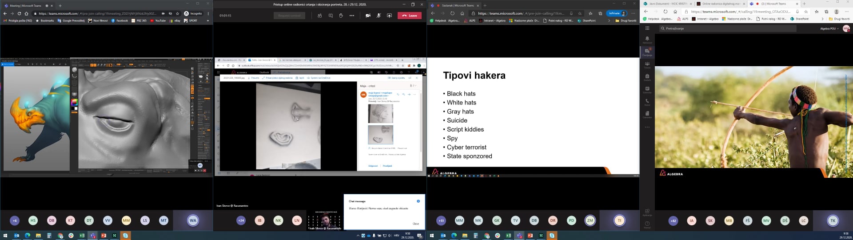The image size is (853, 240).
Task: Toggle microphone mute in Teams desktop meeting toolbar
Action: point(379,16)
